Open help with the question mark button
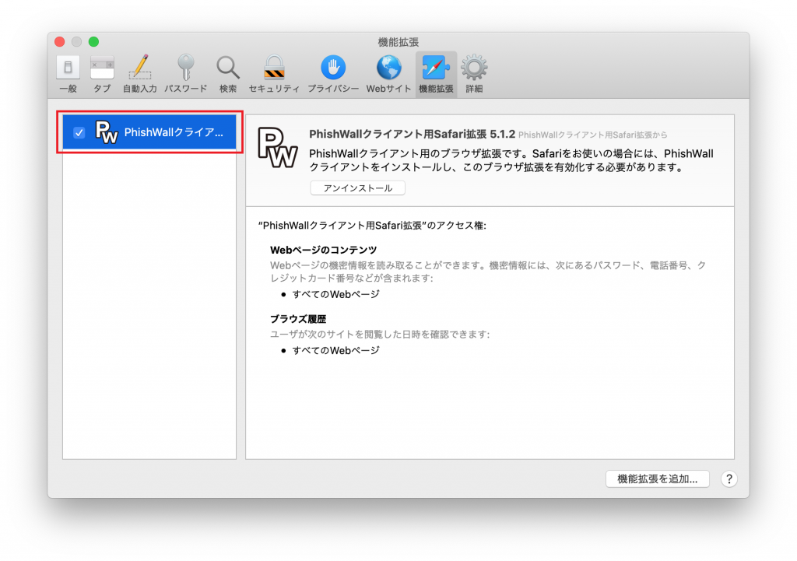 729,479
